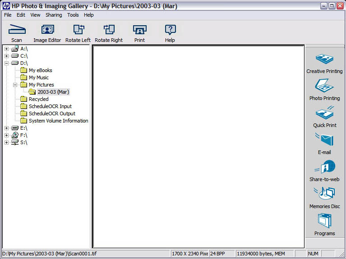Collapse the D:\ drive tree
The width and height of the screenshot is (346, 259).
point(7,63)
